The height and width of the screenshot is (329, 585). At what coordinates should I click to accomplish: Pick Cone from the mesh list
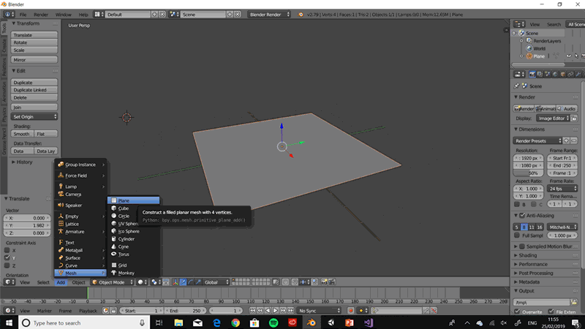[x=123, y=246]
